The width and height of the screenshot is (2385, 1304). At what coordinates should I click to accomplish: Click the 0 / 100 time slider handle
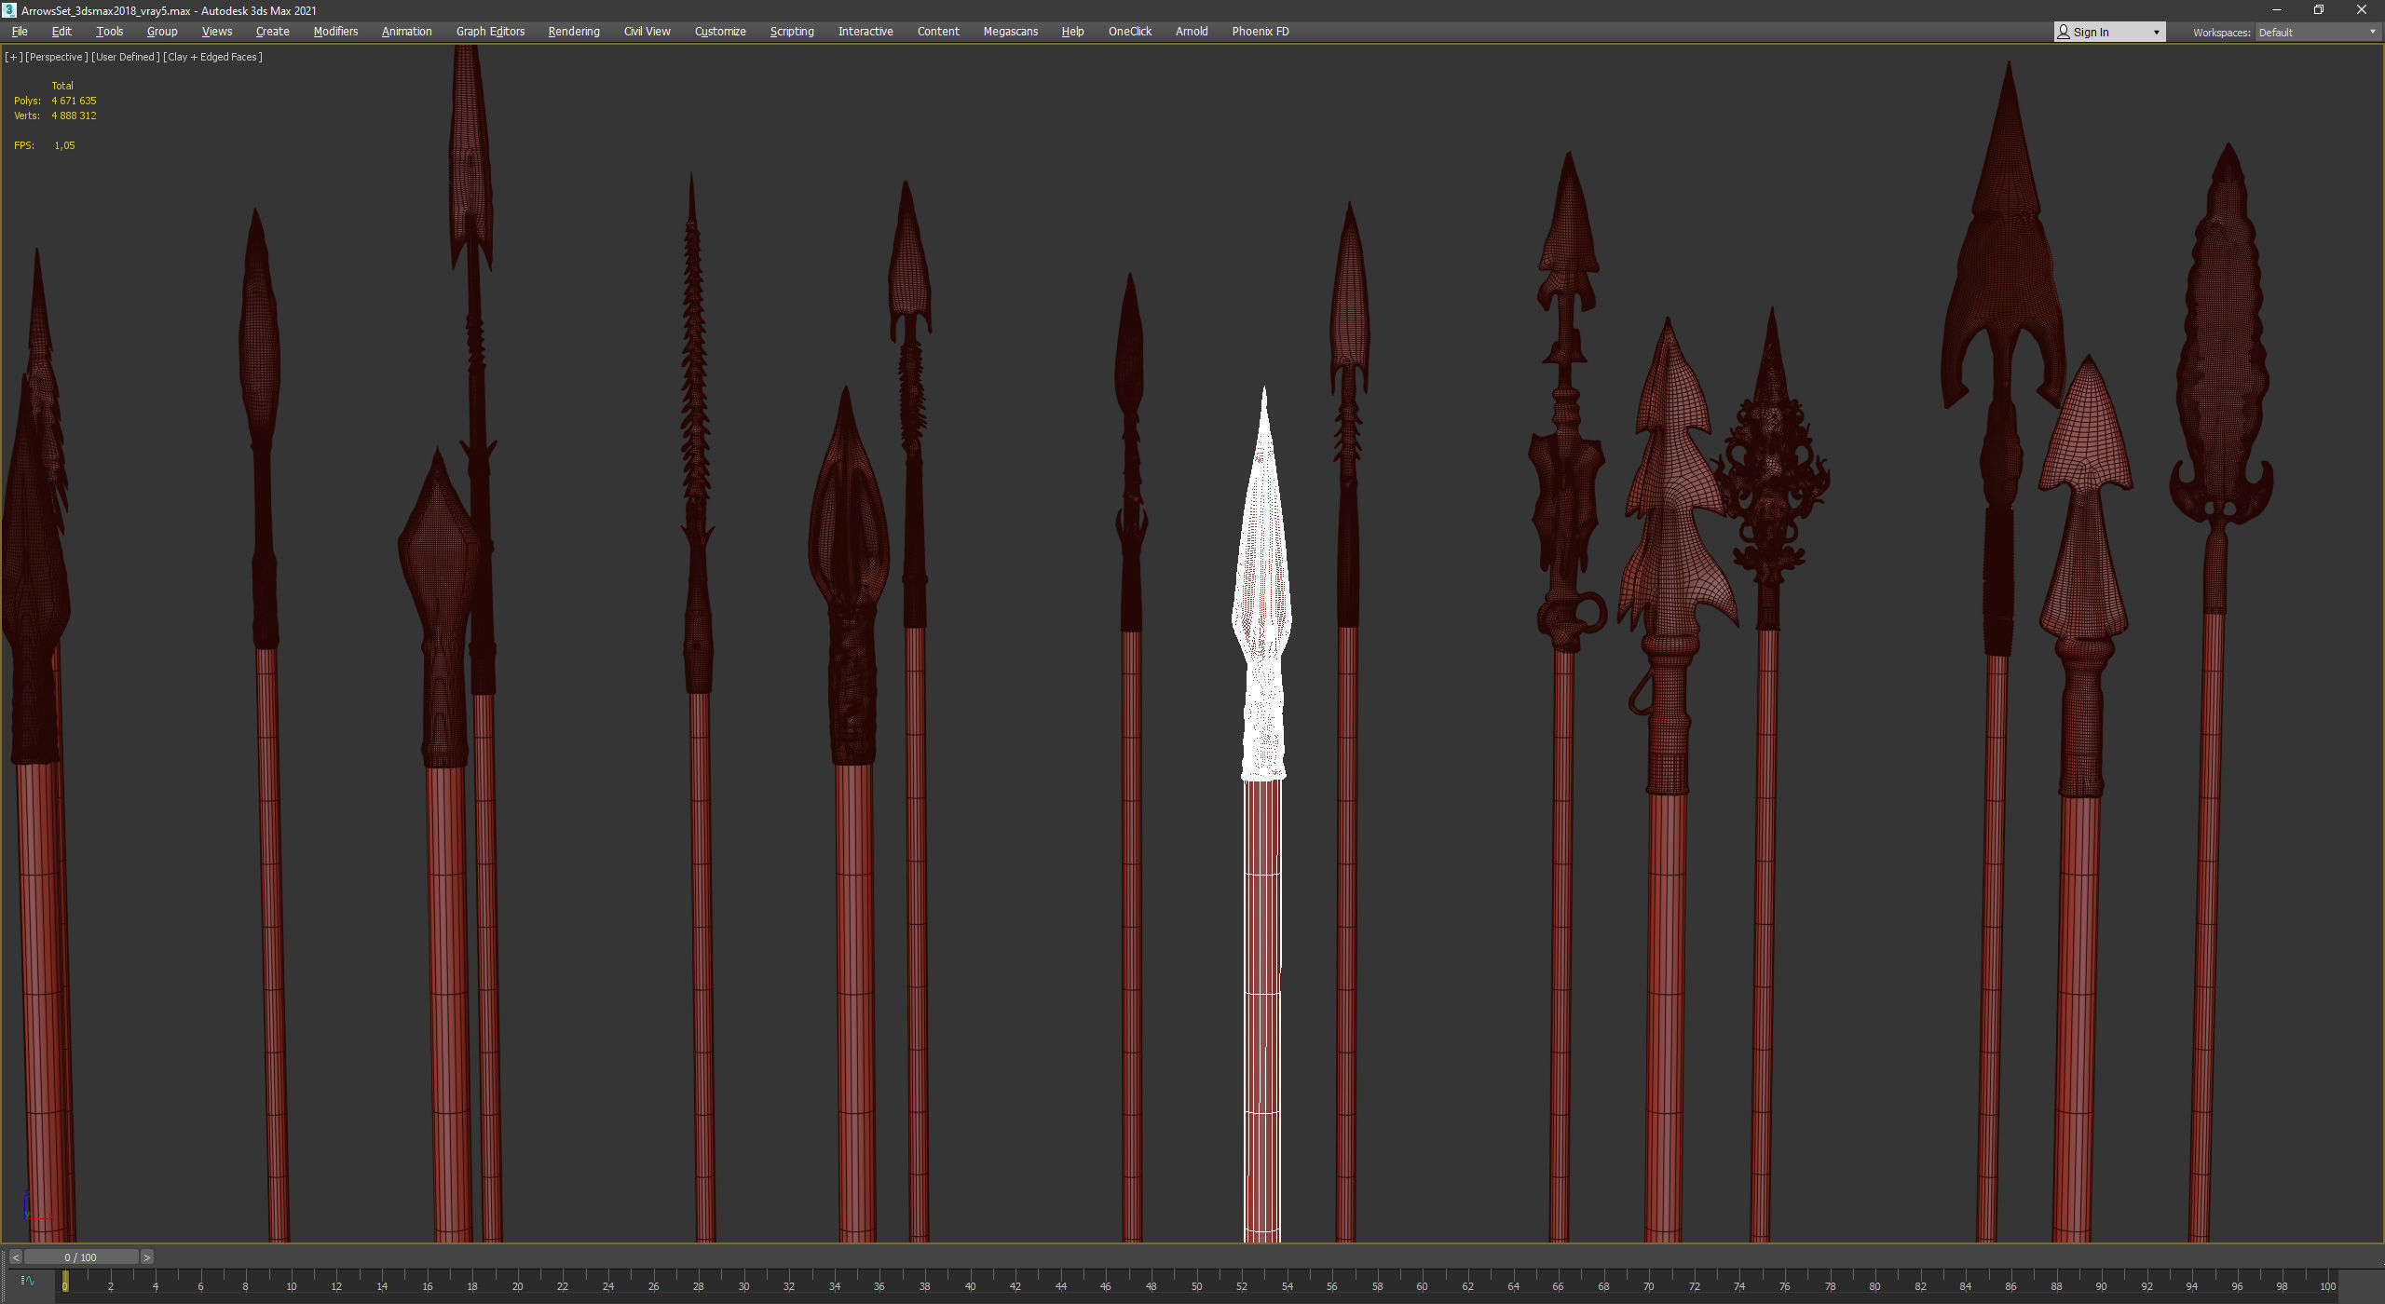coord(81,1257)
